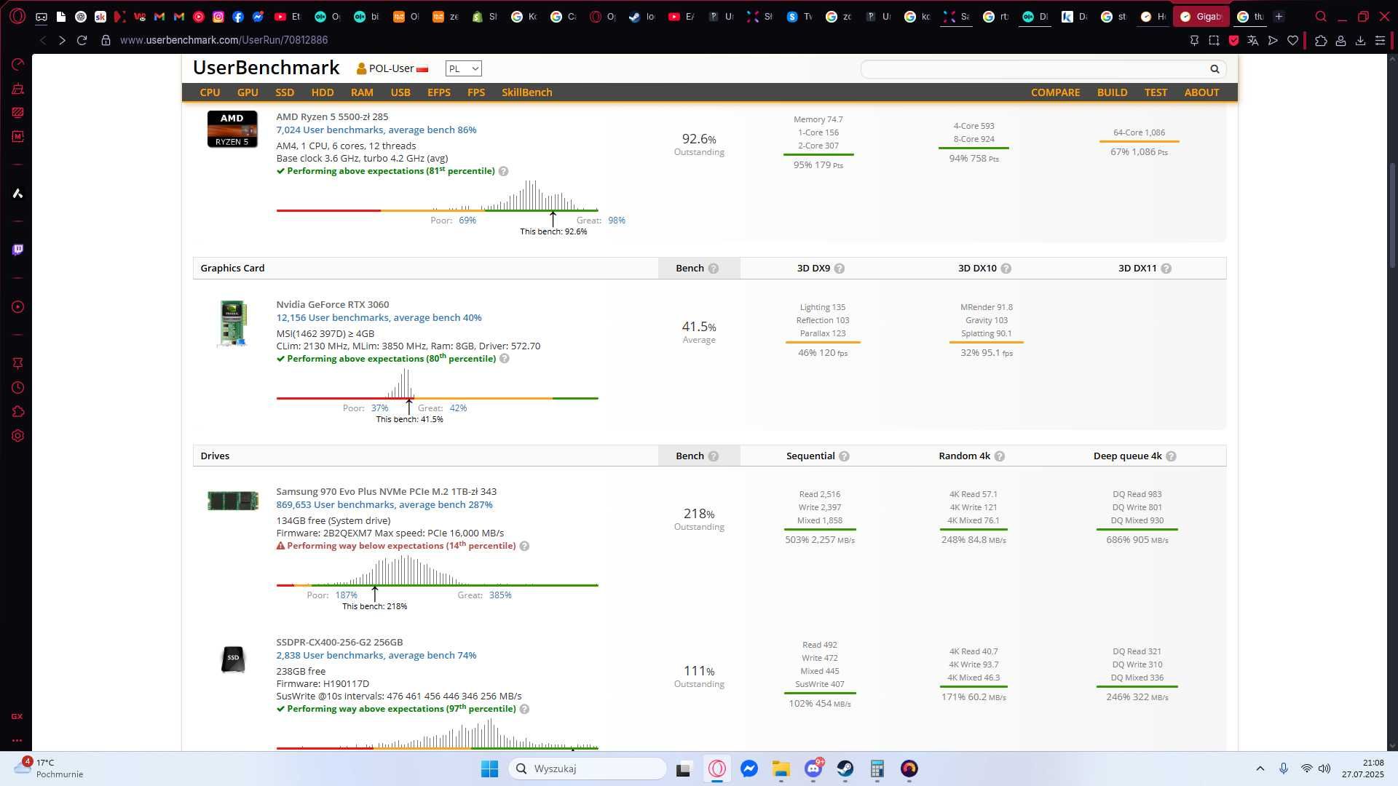Open the COMPARE menu item
This screenshot has height=786, width=1398.
1055,92
